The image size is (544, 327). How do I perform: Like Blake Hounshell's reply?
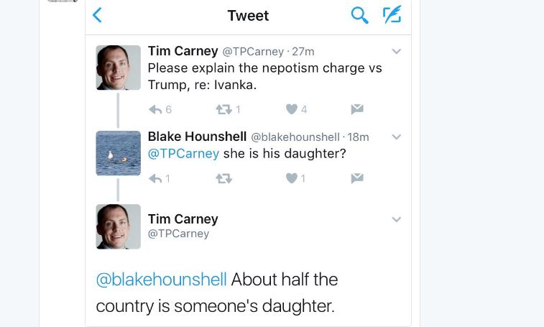(x=291, y=178)
